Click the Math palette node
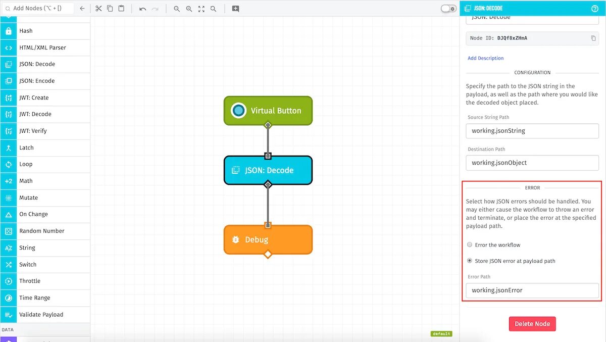The width and height of the screenshot is (606, 342). [45, 181]
